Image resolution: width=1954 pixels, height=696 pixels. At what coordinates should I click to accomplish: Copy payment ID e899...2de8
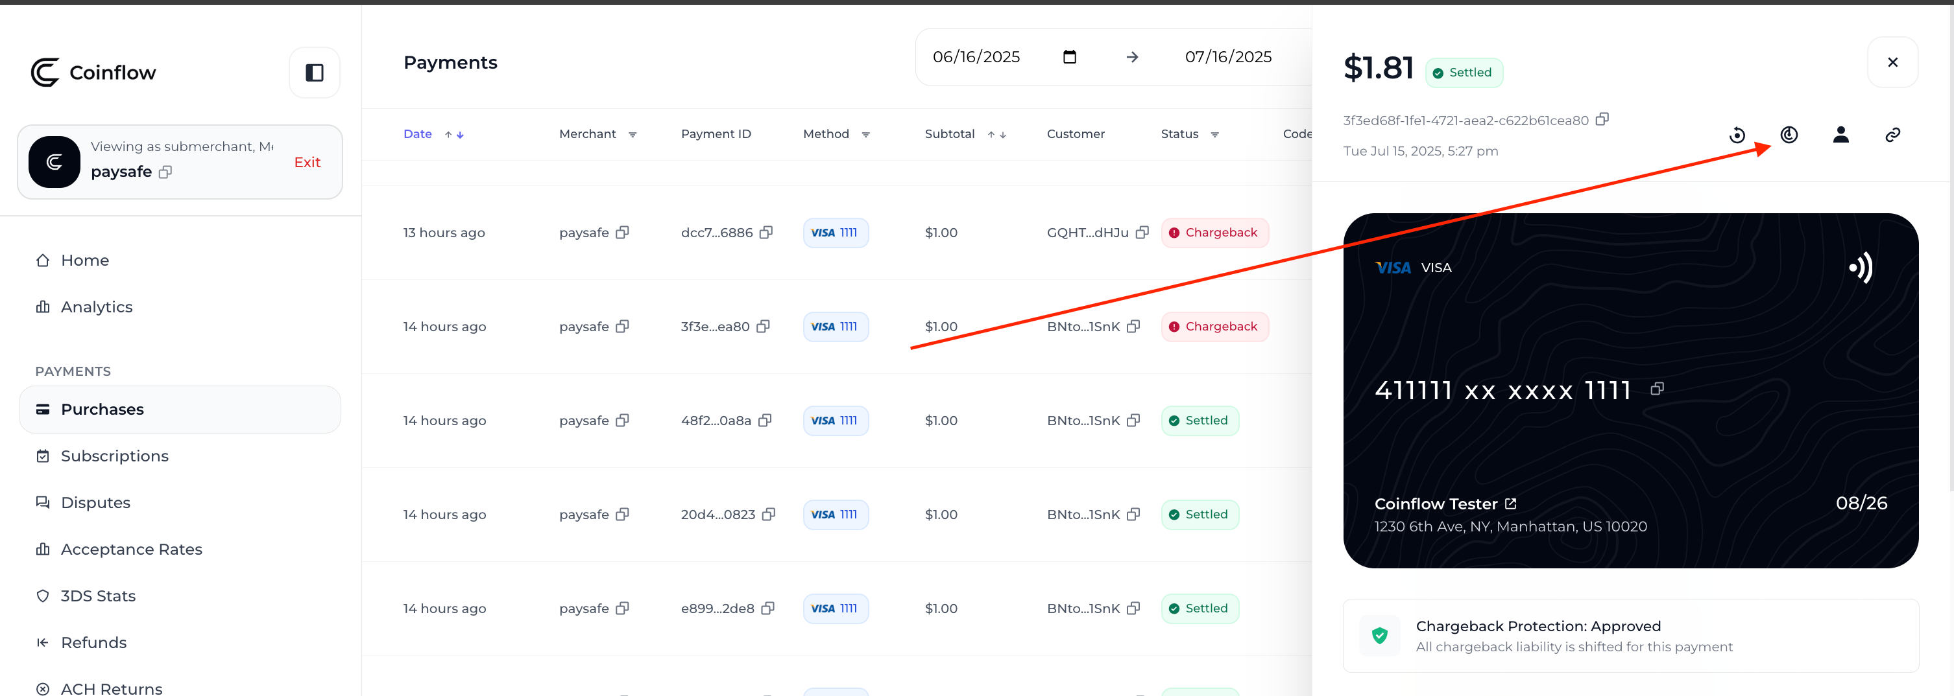pyautogui.click(x=767, y=608)
